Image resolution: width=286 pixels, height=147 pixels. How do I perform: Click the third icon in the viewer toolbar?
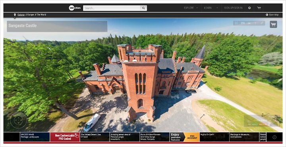click(x=249, y=23)
